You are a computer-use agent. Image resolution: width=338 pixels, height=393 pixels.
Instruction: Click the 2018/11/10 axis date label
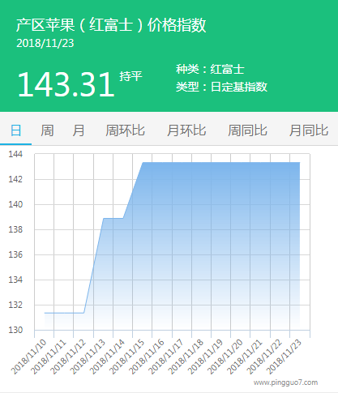click(x=29, y=357)
